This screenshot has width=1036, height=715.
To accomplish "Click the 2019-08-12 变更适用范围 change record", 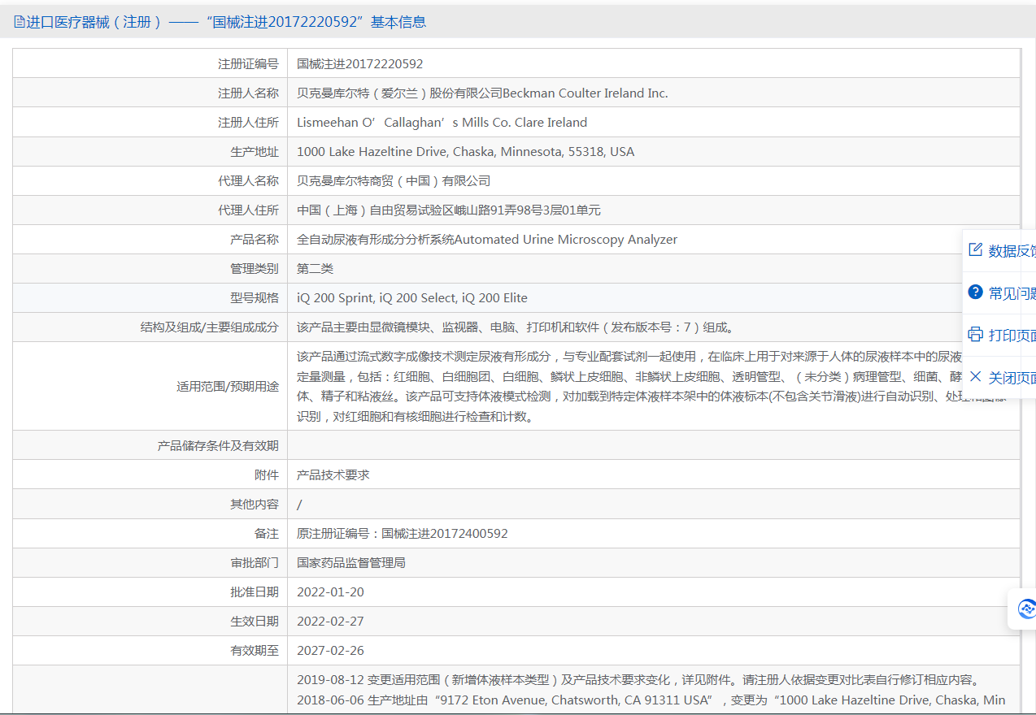I will (641, 679).
